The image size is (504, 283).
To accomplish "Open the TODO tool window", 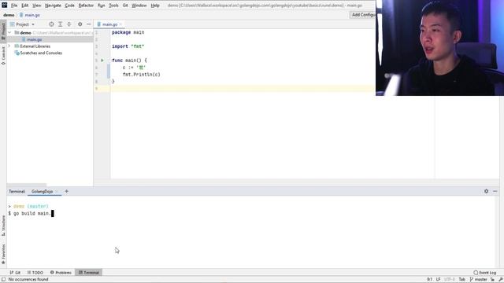I will (35, 273).
